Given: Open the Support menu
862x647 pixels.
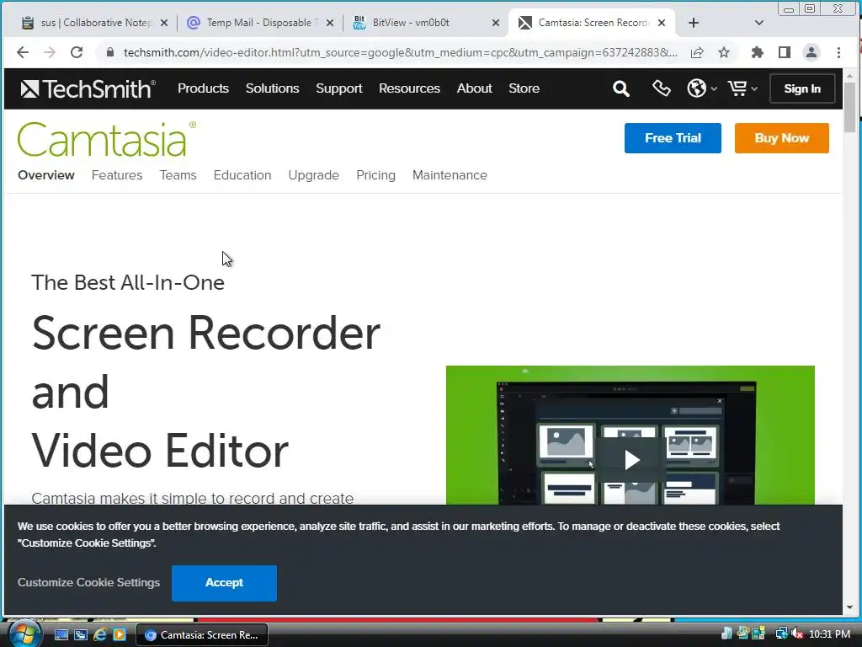Looking at the screenshot, I should (338, 88).
